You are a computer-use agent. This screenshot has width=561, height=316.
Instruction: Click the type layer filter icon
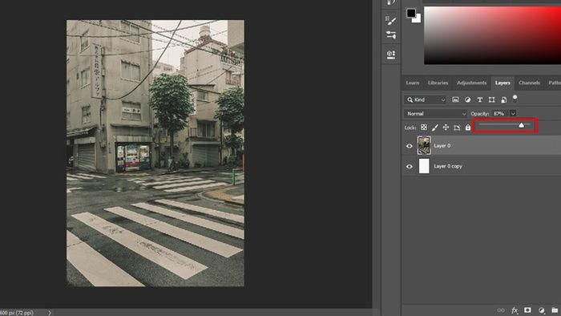pos(480,99)
